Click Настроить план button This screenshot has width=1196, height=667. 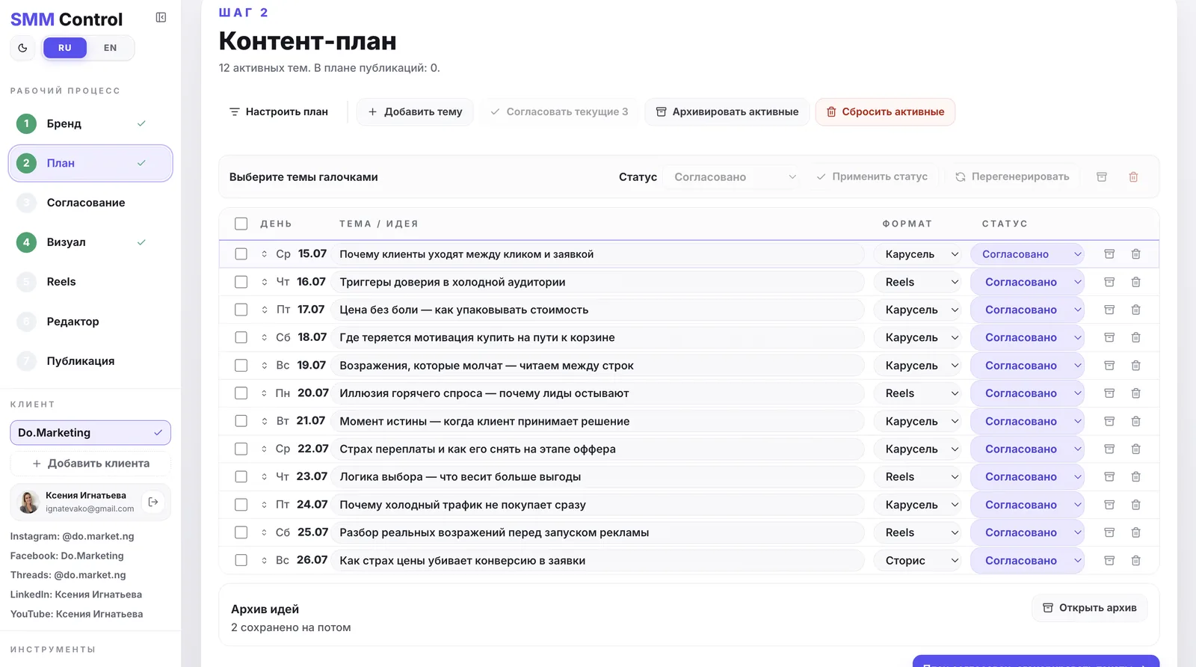278,111
